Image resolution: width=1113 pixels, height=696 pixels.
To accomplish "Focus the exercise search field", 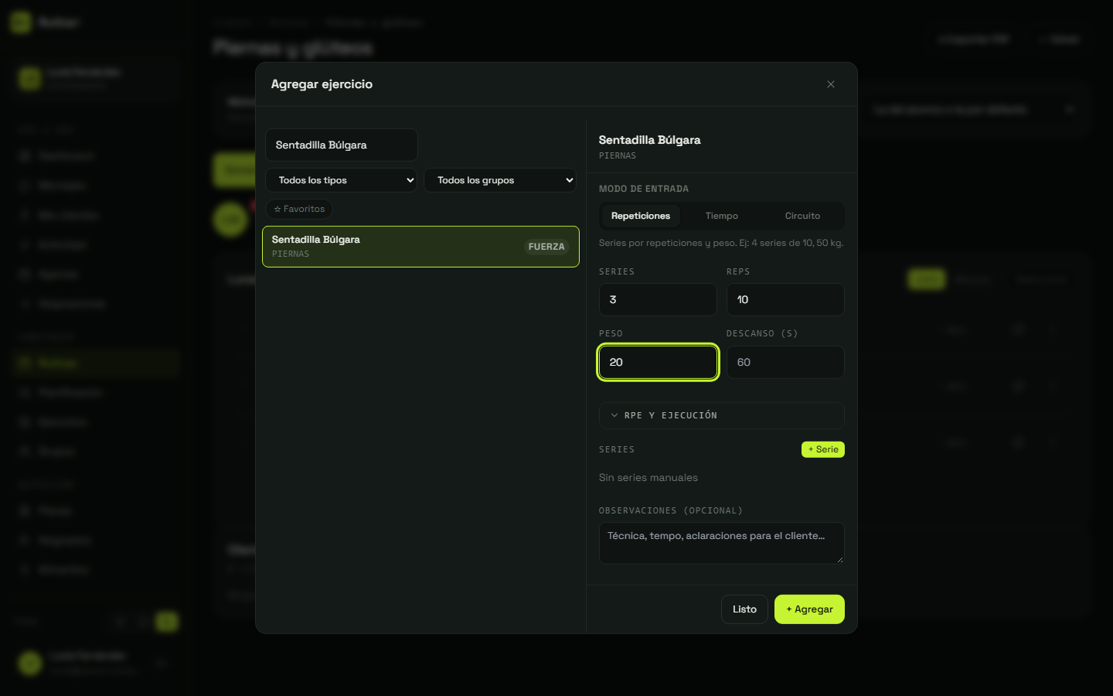I will pyautogui.click(x=342, y=145).
